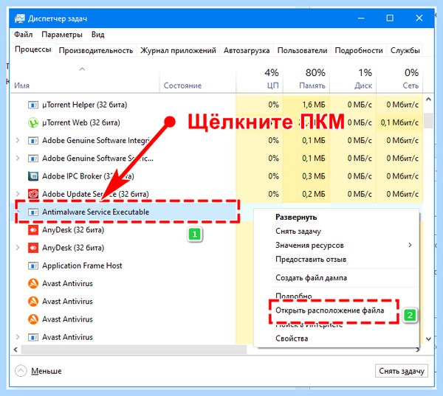Switch to the Журнал приложений tab

(x=178, y=51)
